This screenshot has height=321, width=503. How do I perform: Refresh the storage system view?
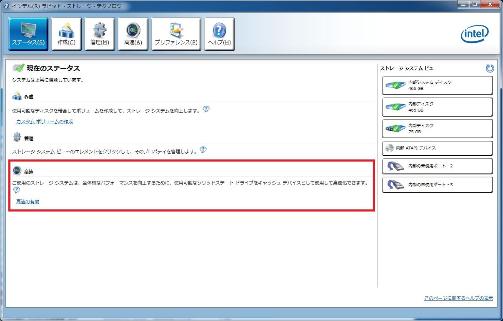coord(490,68)
